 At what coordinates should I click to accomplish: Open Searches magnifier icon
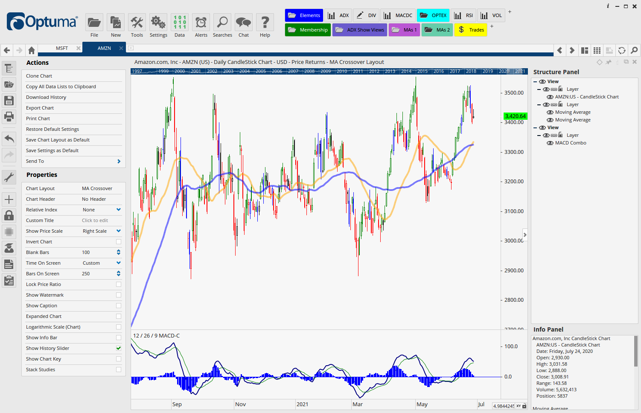point(222,22)
